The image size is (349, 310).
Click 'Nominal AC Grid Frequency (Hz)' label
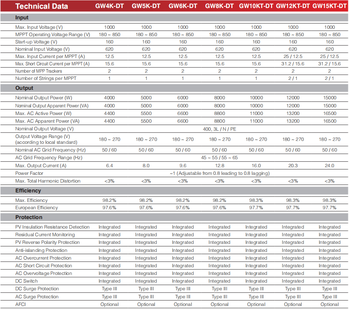pos(50,150)
